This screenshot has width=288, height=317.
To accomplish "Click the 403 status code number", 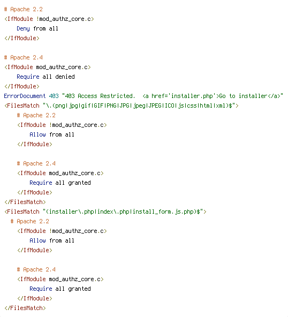I will click(x=54, y=96).
